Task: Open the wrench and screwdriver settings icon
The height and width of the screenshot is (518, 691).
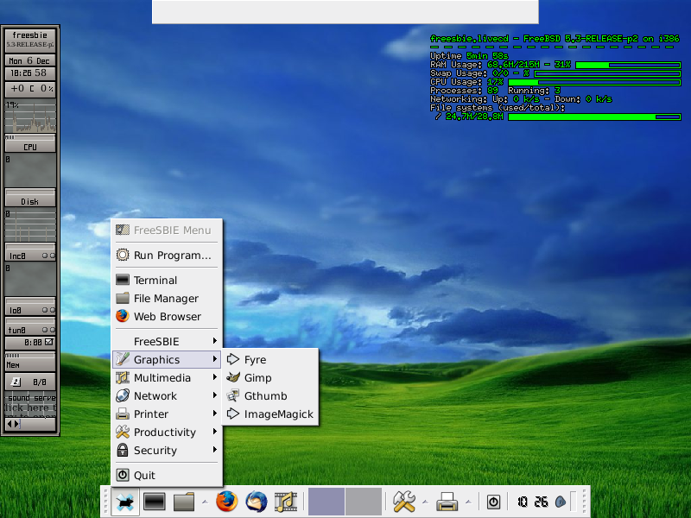Action: click(404, 502)
